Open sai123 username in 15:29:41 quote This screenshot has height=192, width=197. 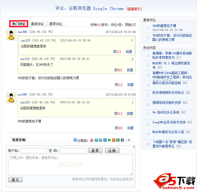click(x=25, y=59)
